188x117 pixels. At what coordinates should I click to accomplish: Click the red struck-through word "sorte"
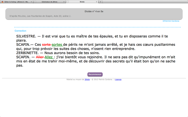point(46,44)
